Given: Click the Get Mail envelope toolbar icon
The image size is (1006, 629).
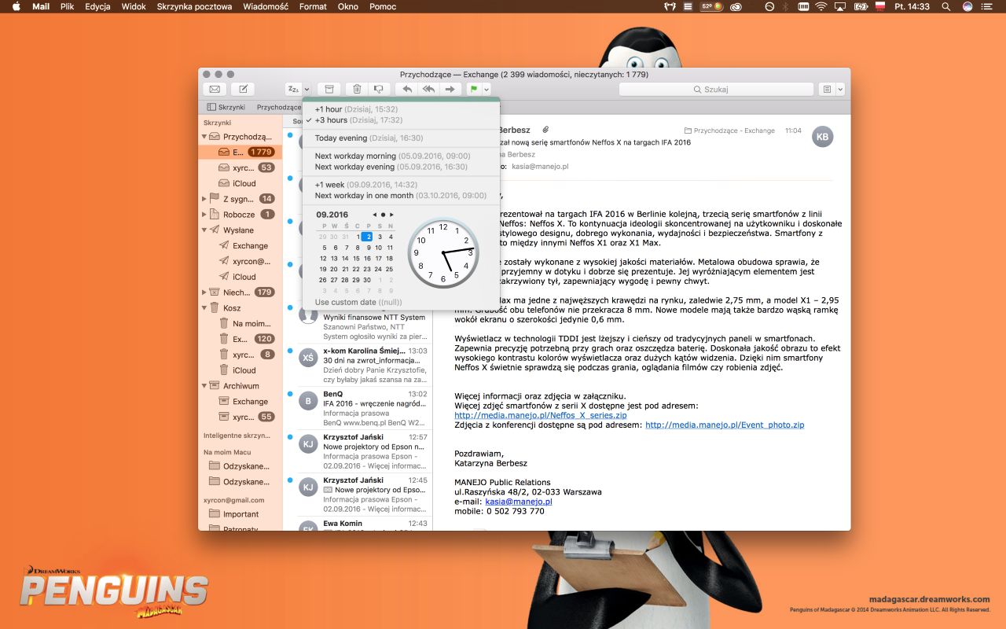Looking at the screenshot, I should tap(214, 90).
